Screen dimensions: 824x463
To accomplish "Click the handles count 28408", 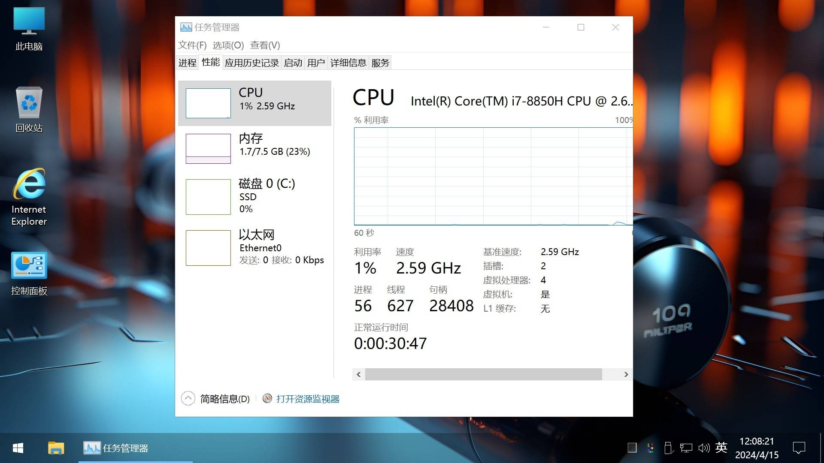I will pos(451,306).
